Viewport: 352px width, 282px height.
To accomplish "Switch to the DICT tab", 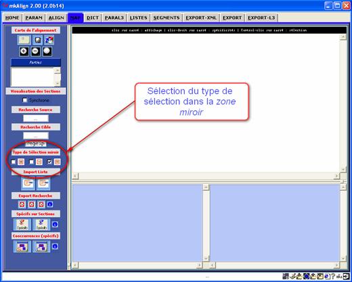I will tap(93, 18).
